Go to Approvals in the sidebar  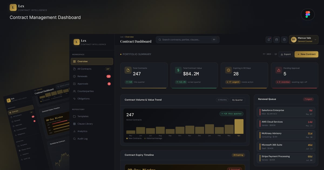point(92,84)
